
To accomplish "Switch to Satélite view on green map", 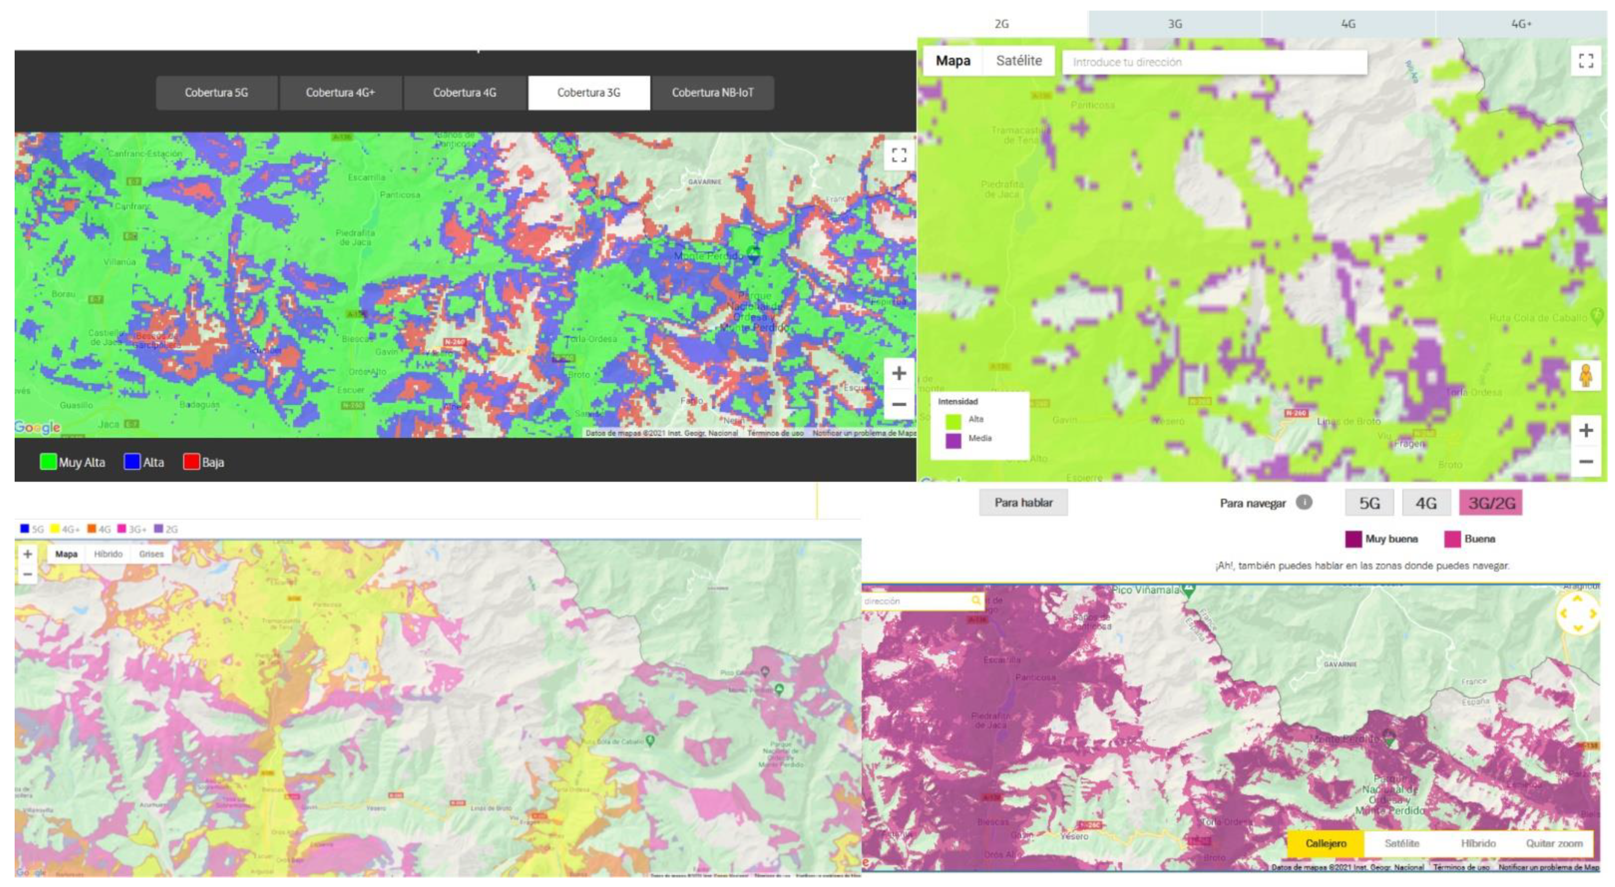I will pos(1019,61).
